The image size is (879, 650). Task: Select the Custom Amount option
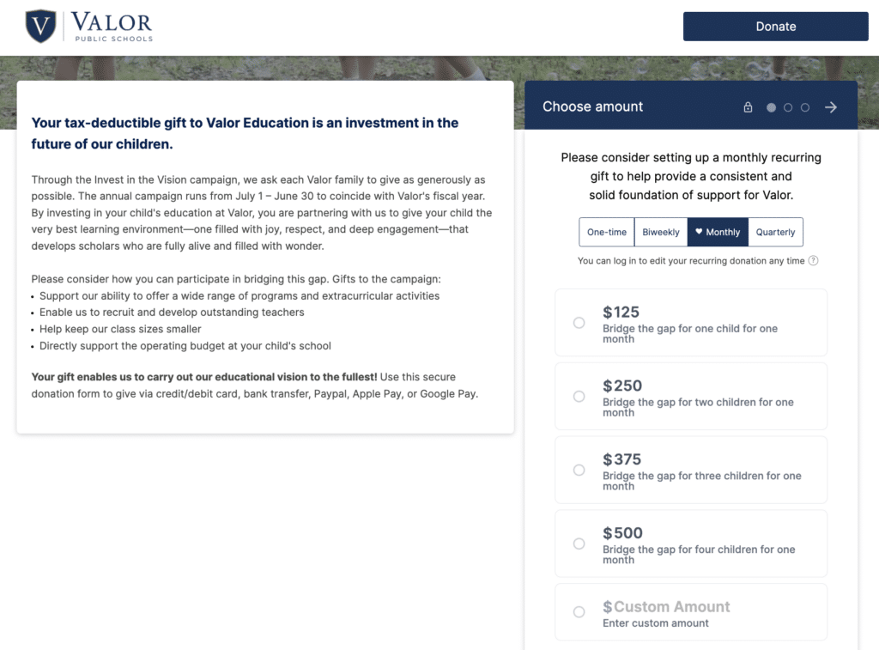(580, 611)
